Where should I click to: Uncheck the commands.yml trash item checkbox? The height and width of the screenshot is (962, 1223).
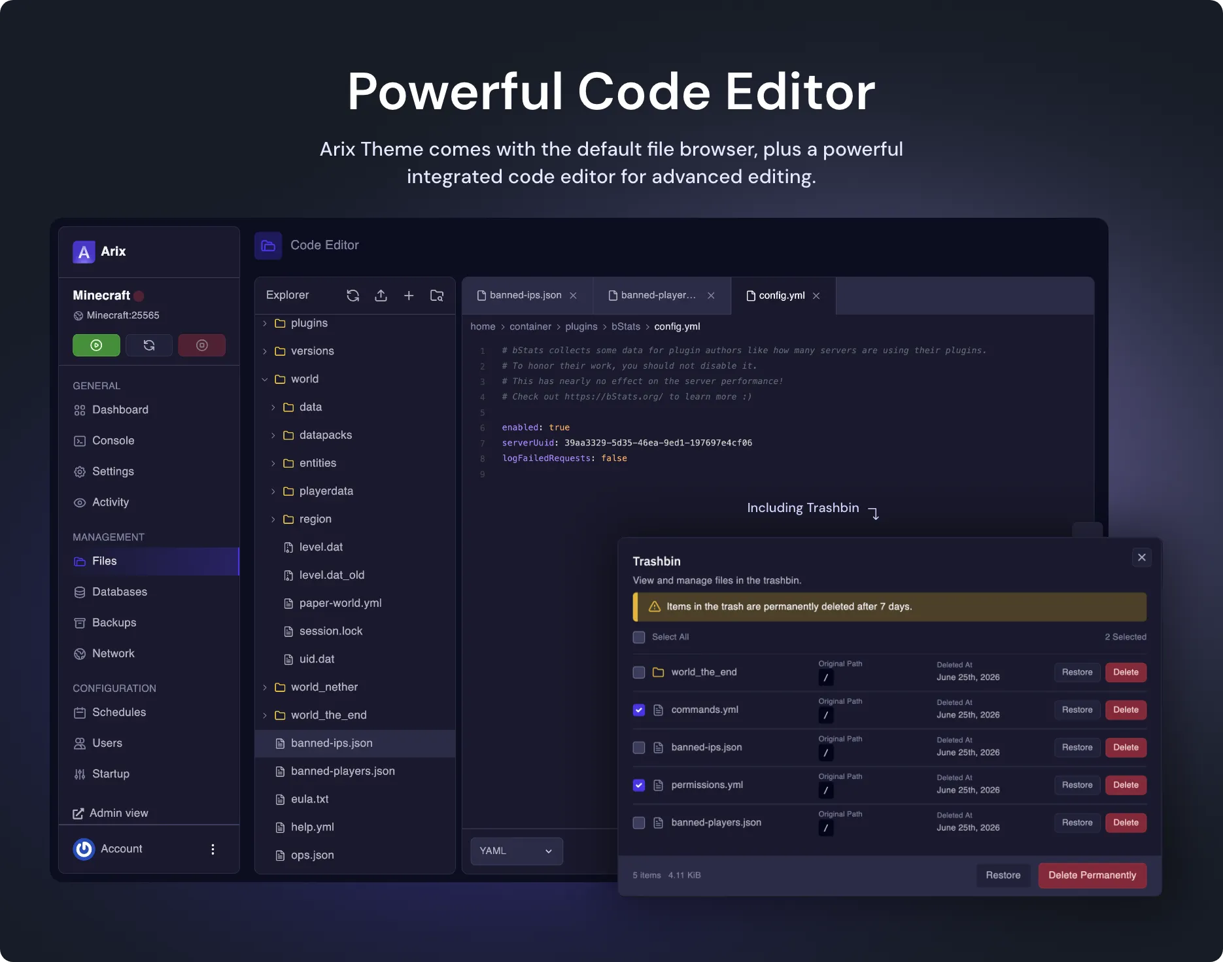(x=639, y=710)
